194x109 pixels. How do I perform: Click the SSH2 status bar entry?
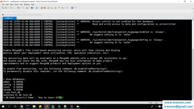point(151,103)
